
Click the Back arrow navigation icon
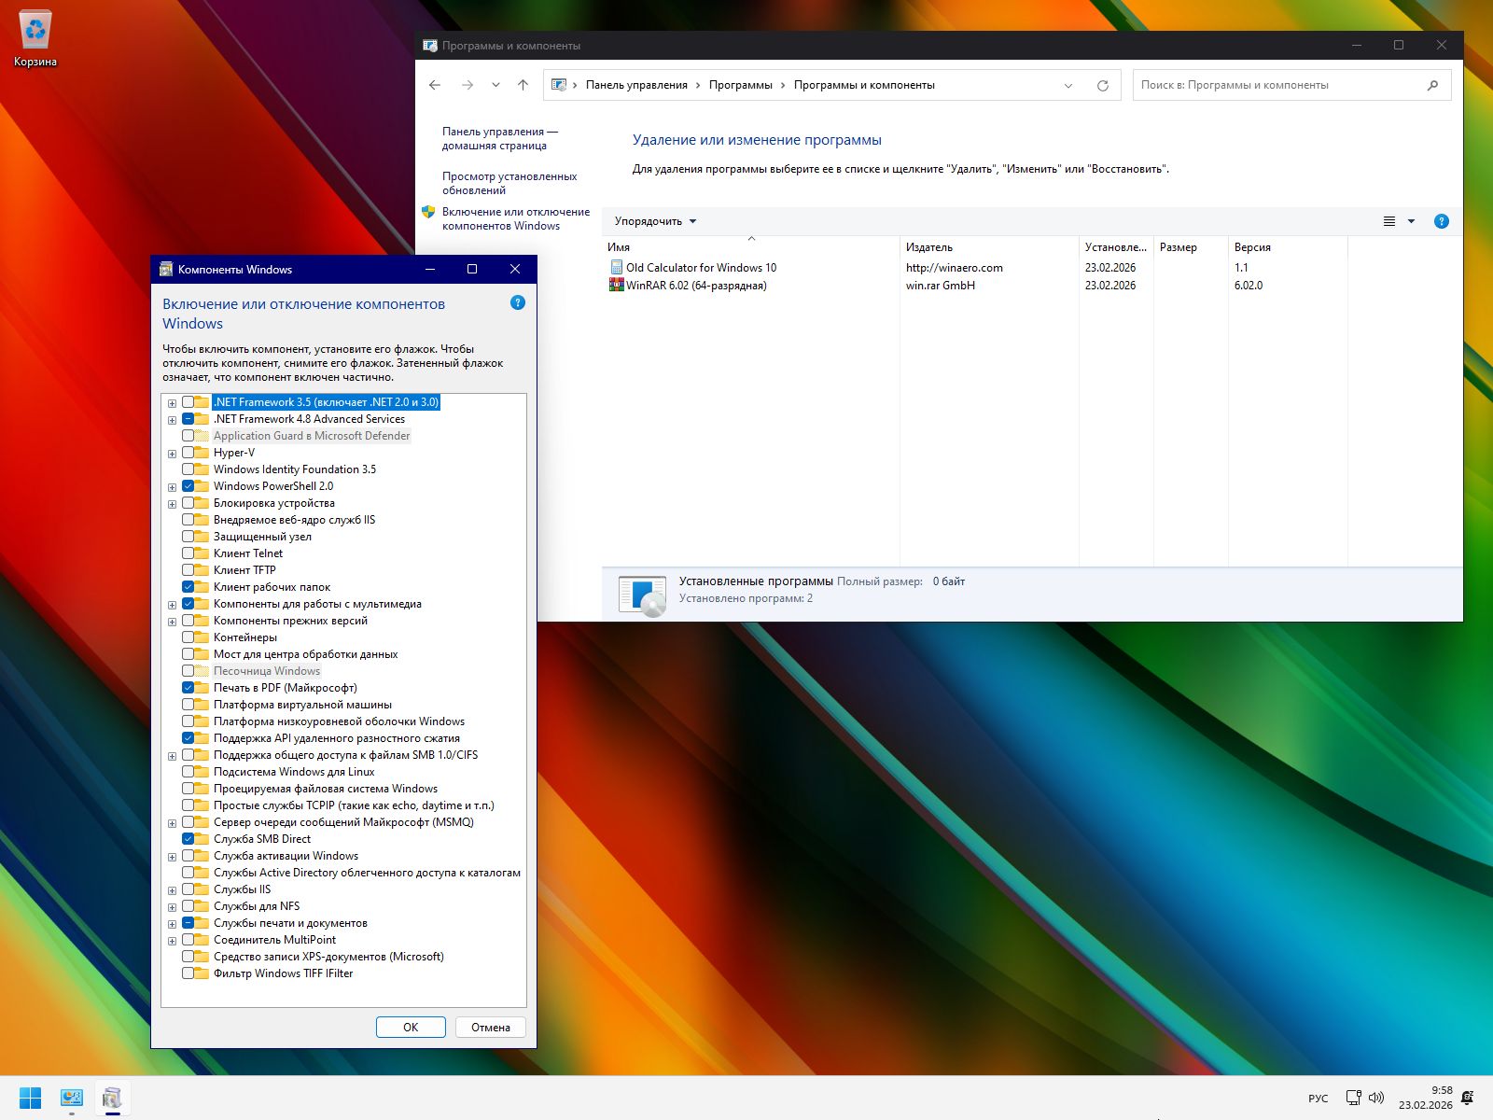(x=435, y=85)
